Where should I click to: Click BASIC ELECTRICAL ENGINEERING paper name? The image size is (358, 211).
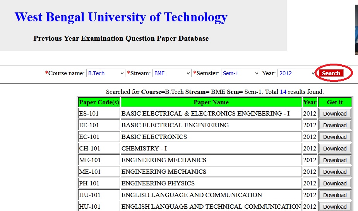[175, 125]
